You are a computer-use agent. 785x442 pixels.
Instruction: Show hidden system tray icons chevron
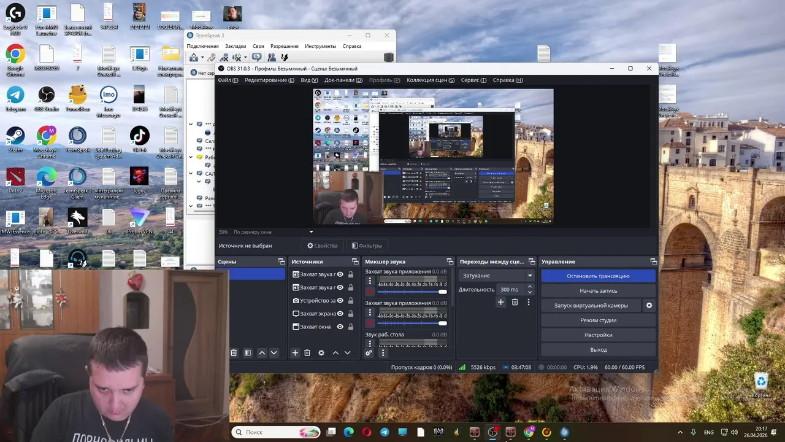point(680,432)
